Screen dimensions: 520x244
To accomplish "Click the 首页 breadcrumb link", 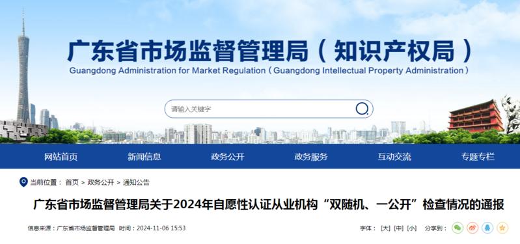I will coord(72,182).
